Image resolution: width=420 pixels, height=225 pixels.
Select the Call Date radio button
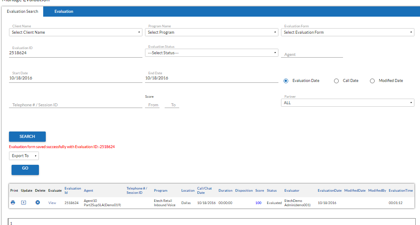(x=336, y=81)
